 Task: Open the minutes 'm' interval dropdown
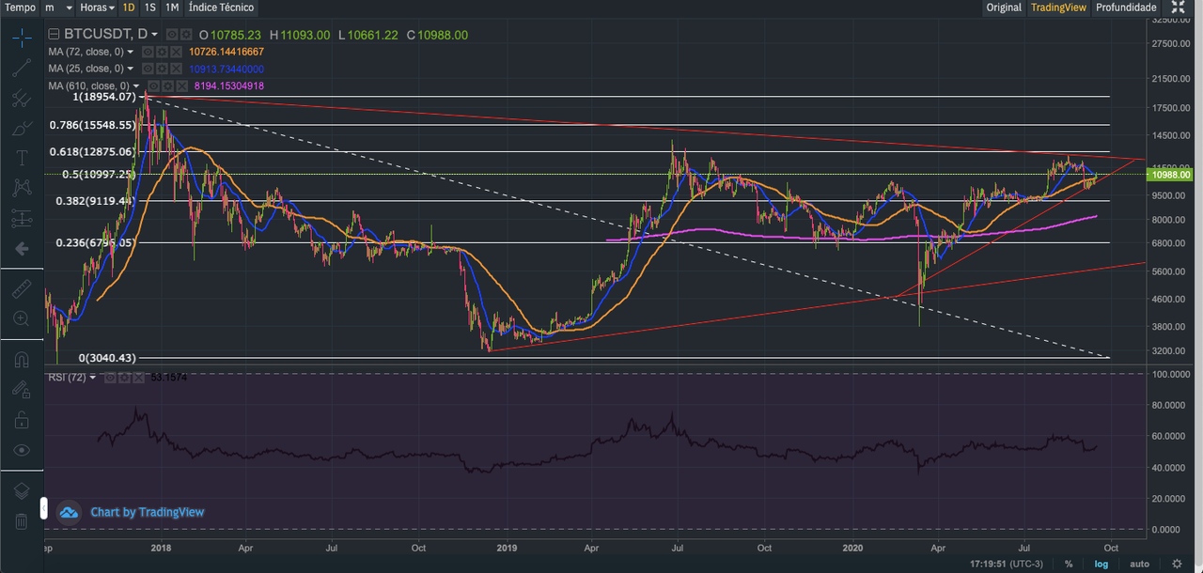point(58,8)
